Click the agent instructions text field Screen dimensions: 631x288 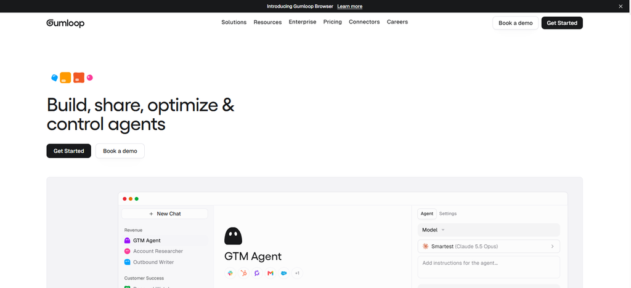(489, 267)
